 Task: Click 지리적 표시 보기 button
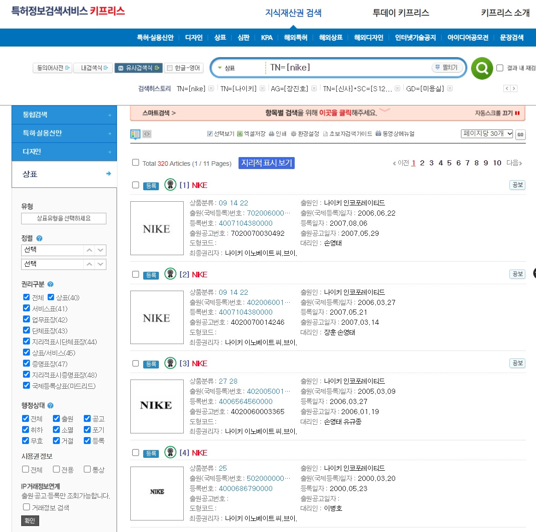point(267,163)
